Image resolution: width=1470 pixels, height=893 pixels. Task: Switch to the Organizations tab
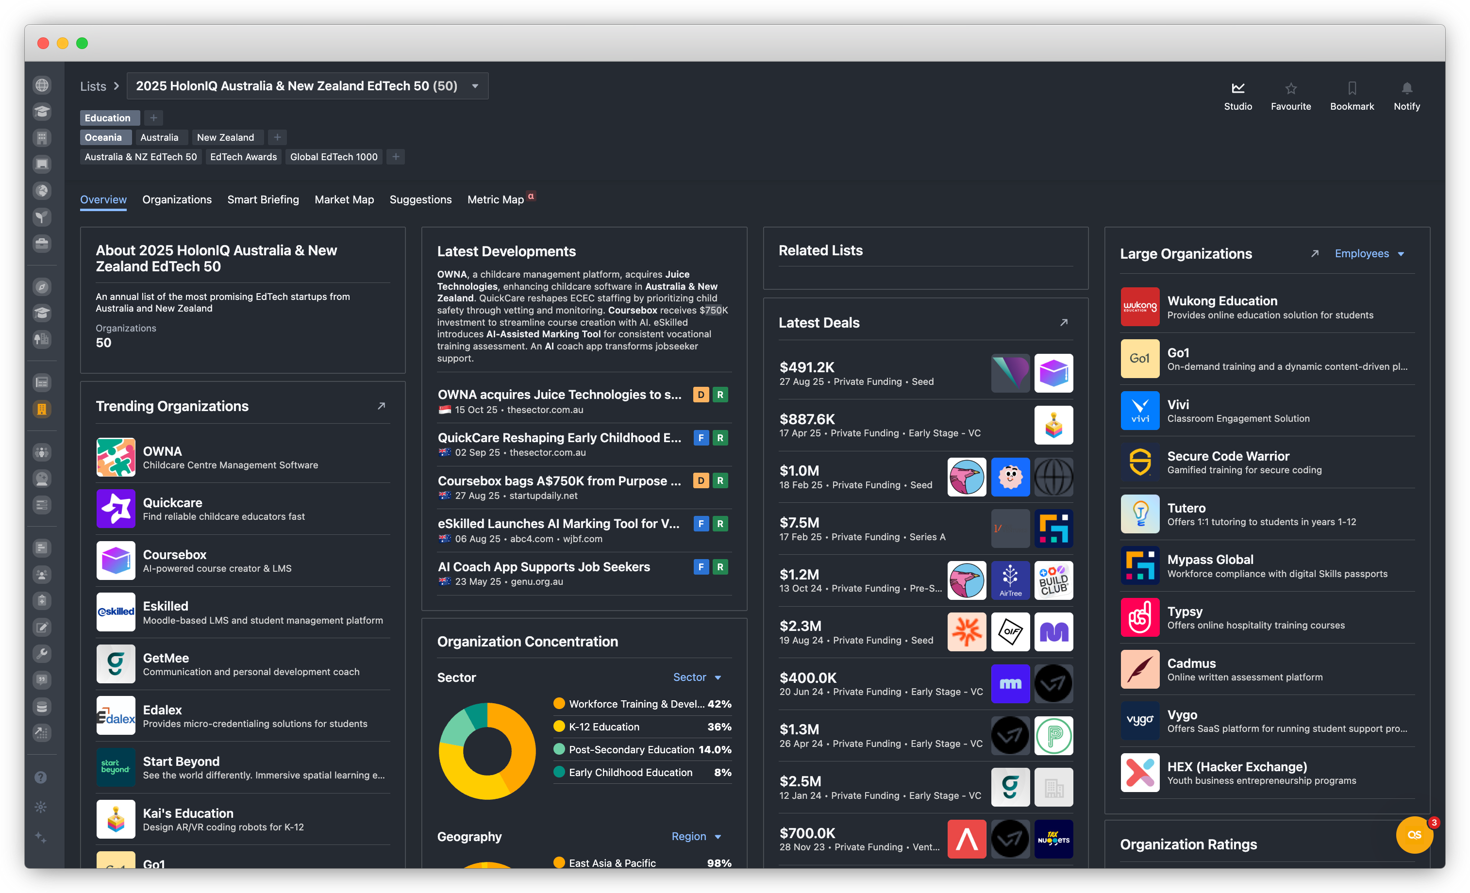click(177, 199)
